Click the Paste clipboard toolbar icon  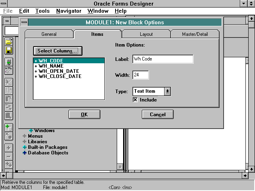click(x=8, y=99)
